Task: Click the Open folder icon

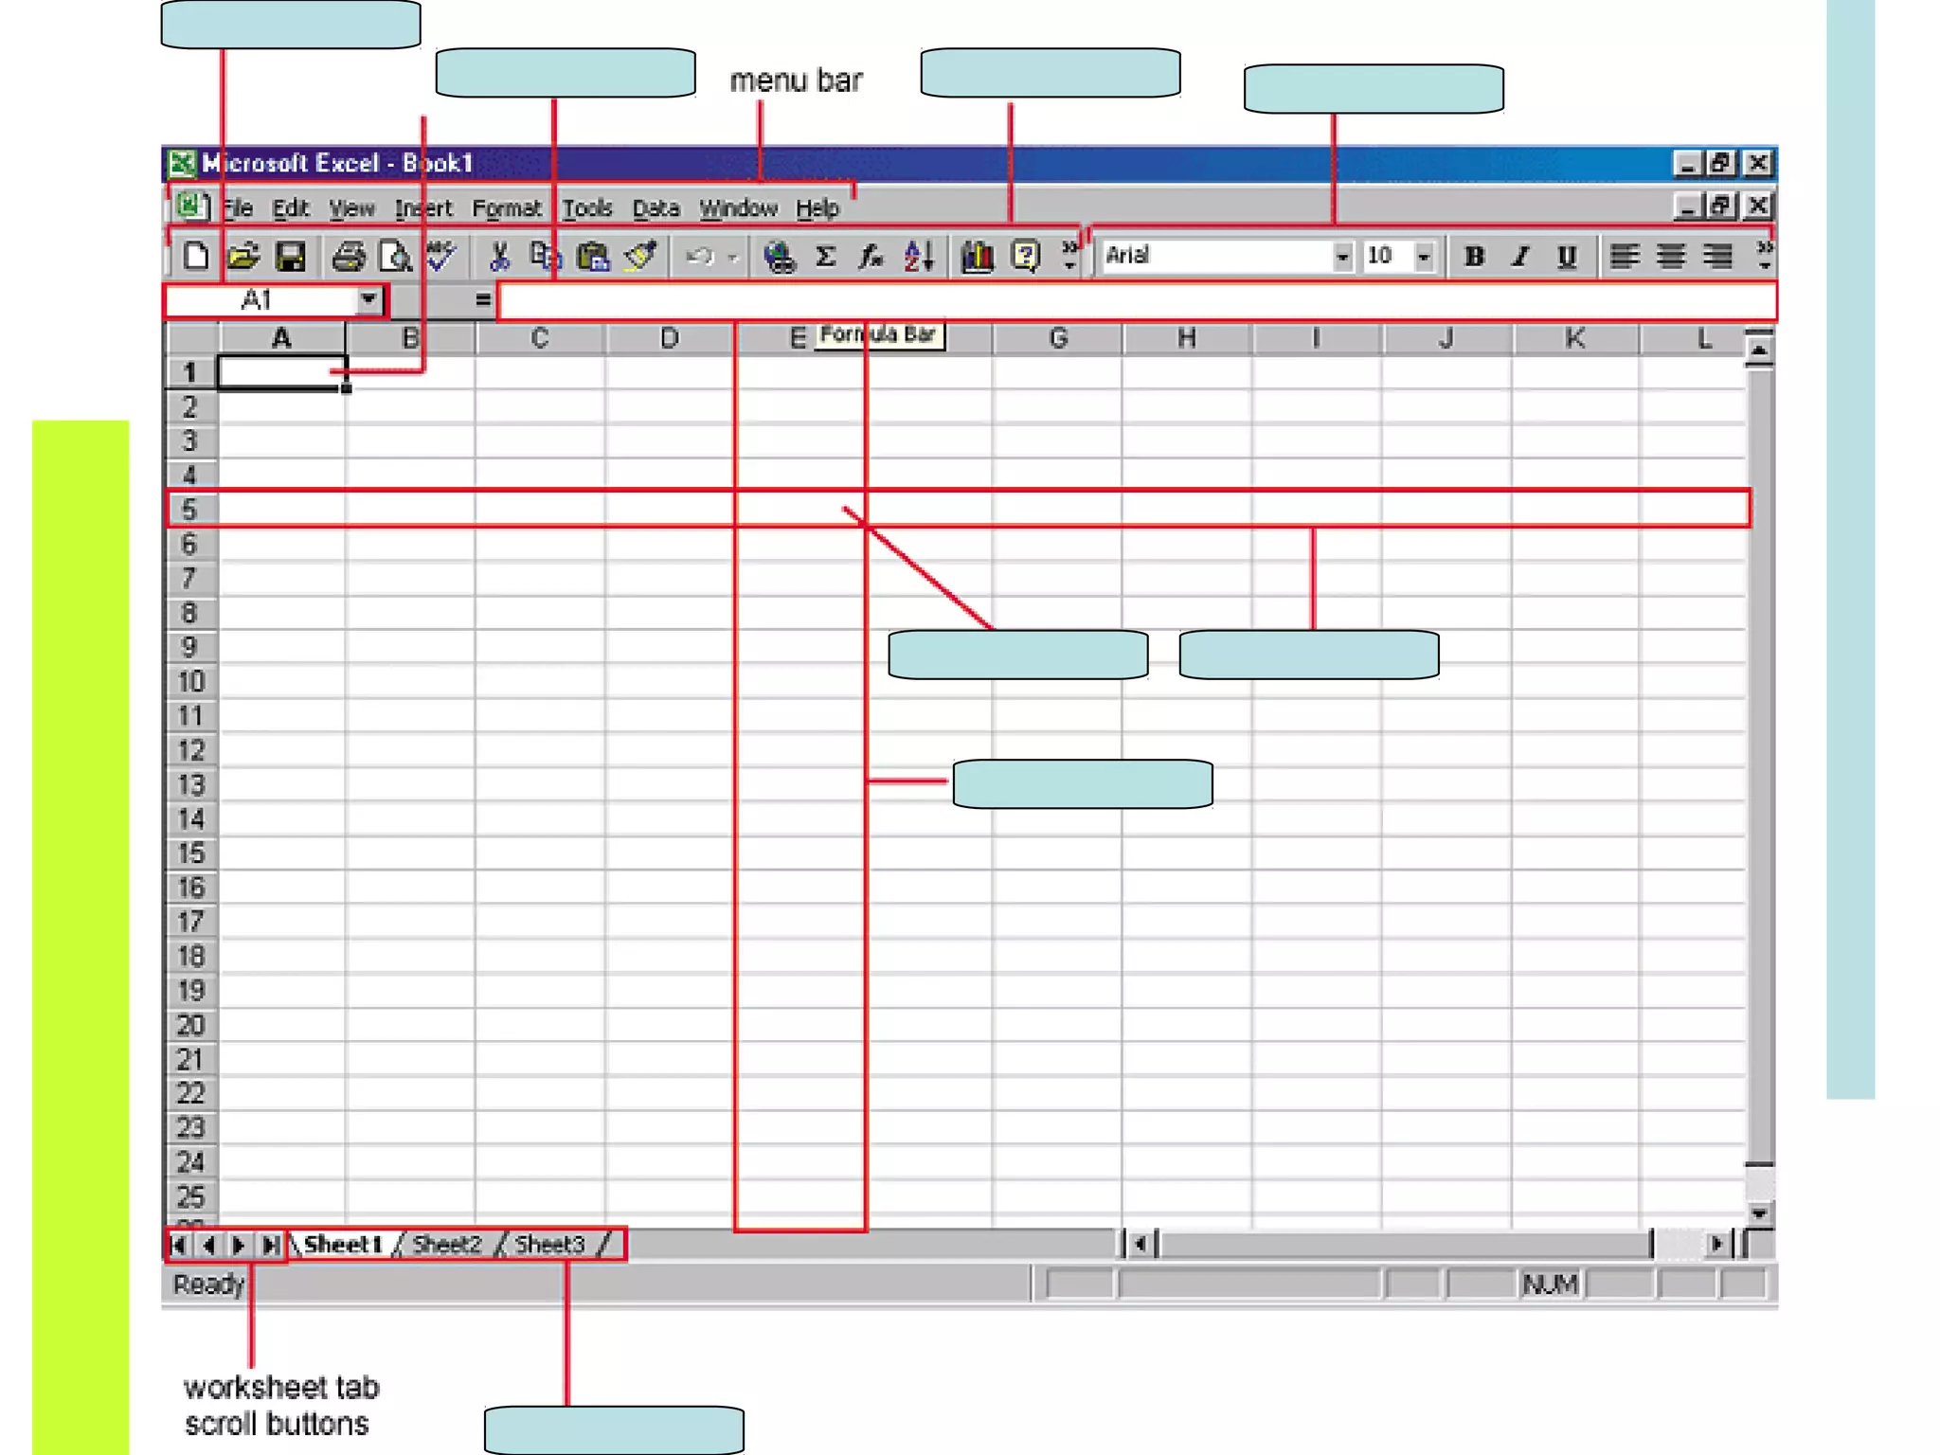Action: 243,256
